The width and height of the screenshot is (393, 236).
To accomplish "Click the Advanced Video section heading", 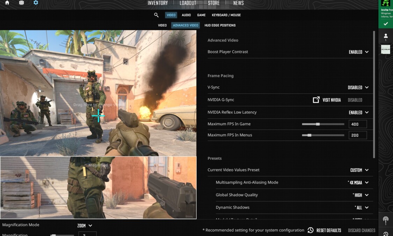I will pos(223,40).
